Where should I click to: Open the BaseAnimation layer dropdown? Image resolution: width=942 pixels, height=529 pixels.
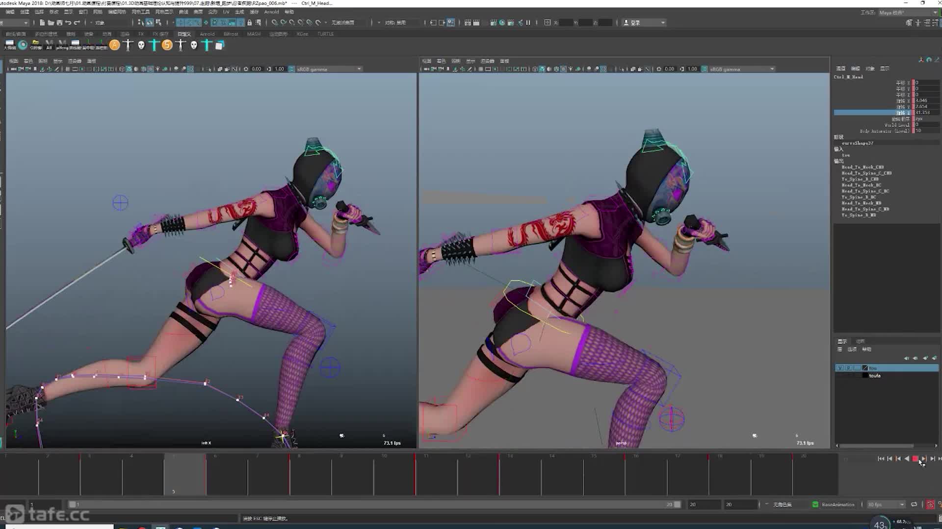(x=838, y=505)
